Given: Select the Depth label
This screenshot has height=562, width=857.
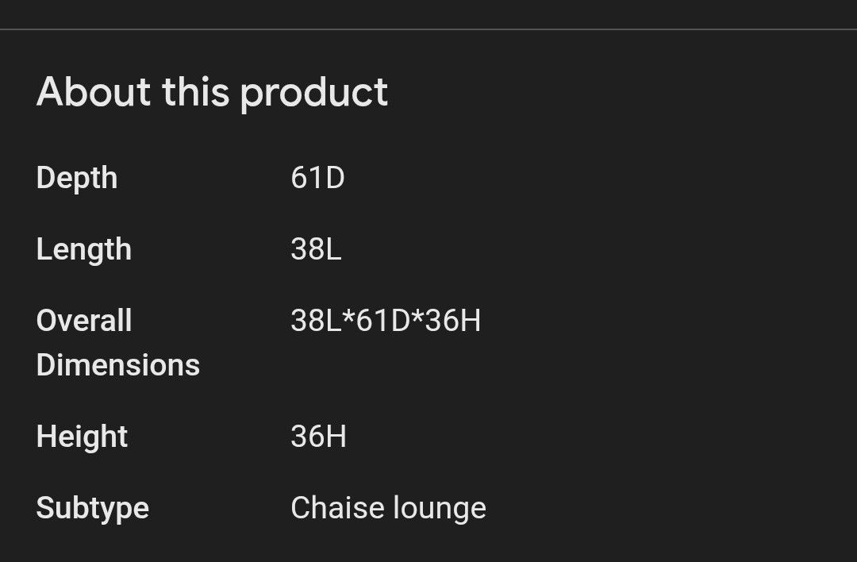Looking at the screenshot, I should (77, 178).
